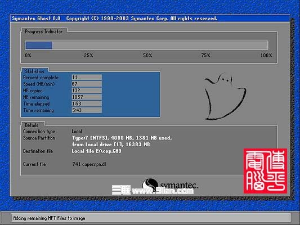Click the Progress Indicator group label
The image size is (300, 225).
[44, 31]
